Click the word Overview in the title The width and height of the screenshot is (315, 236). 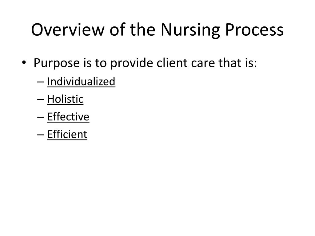68,30
